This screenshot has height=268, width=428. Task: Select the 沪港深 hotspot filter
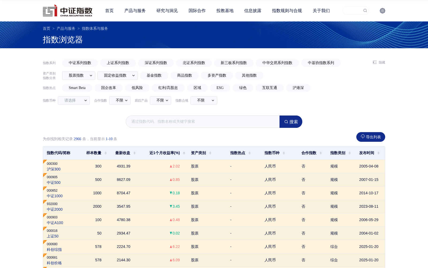(x=298, y=88)
